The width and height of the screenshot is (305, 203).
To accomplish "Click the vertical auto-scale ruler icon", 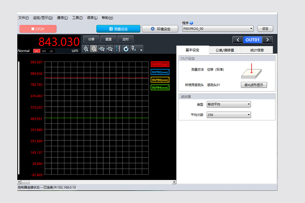I will point(118,49).
